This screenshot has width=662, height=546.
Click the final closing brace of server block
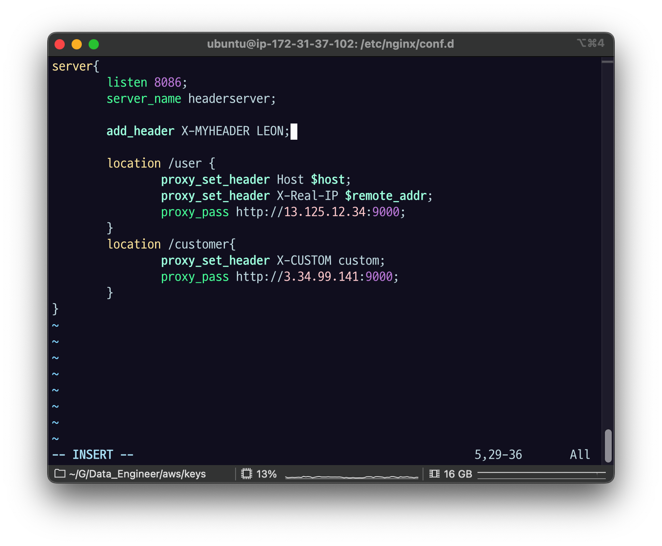click(x=55, y=309)
